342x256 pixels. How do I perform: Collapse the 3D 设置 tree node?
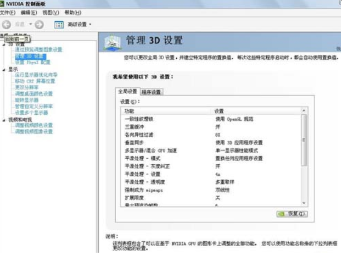click(x=4, y=44)
